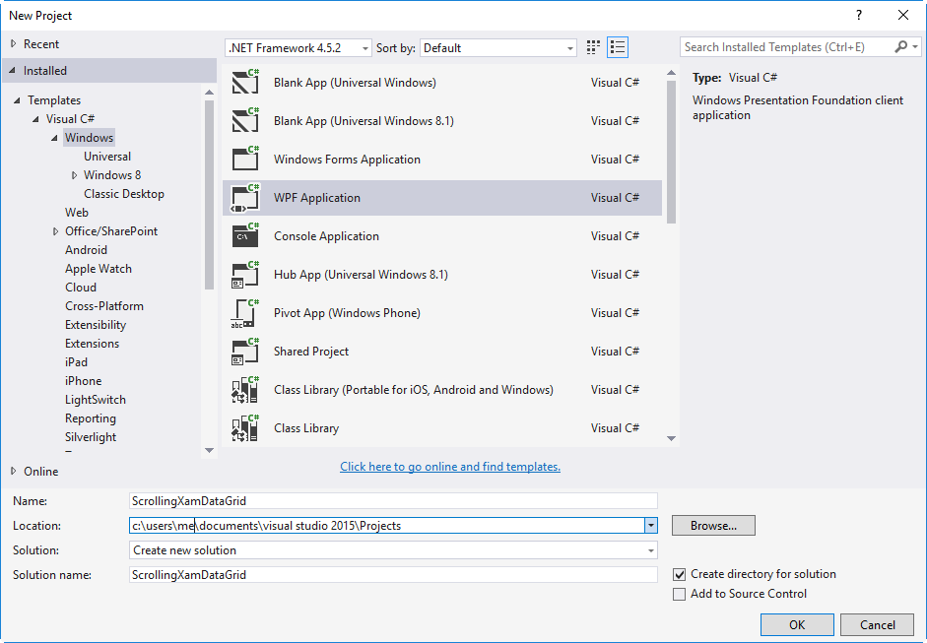
Task: Click the Browse button for project location
Action: tap(713, 525)
